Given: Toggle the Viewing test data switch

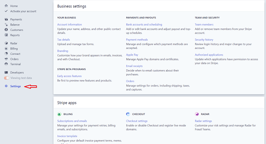Looking at the screenshot, I should (x=6, y=78).
